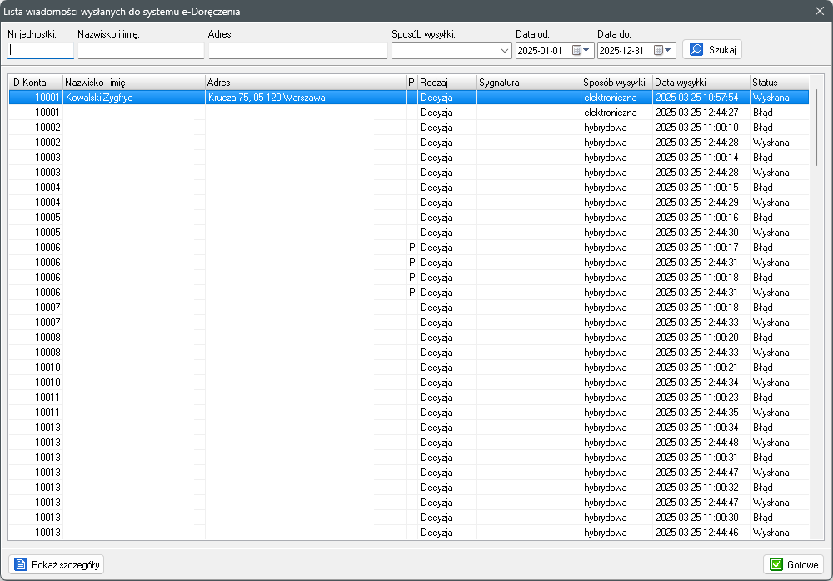Click the Nr jednostki input field
This screenshot has height=581, width=833.
pos(41,51)
